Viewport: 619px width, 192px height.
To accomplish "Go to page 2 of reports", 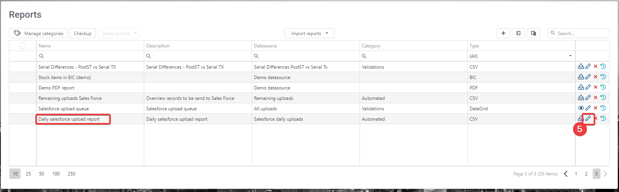I will (586, 174).
